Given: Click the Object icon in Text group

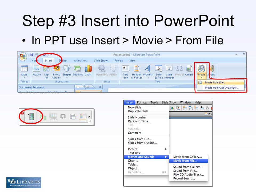Looking at the screenshot, I should tap(189, 68).
